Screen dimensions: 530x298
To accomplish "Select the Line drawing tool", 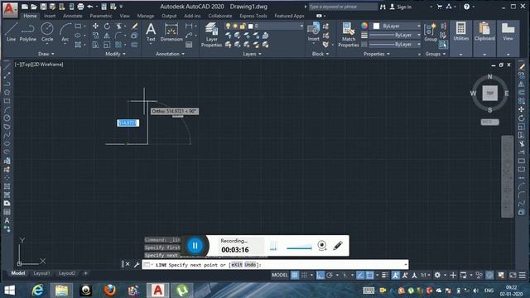I will [x=11, y=32].
